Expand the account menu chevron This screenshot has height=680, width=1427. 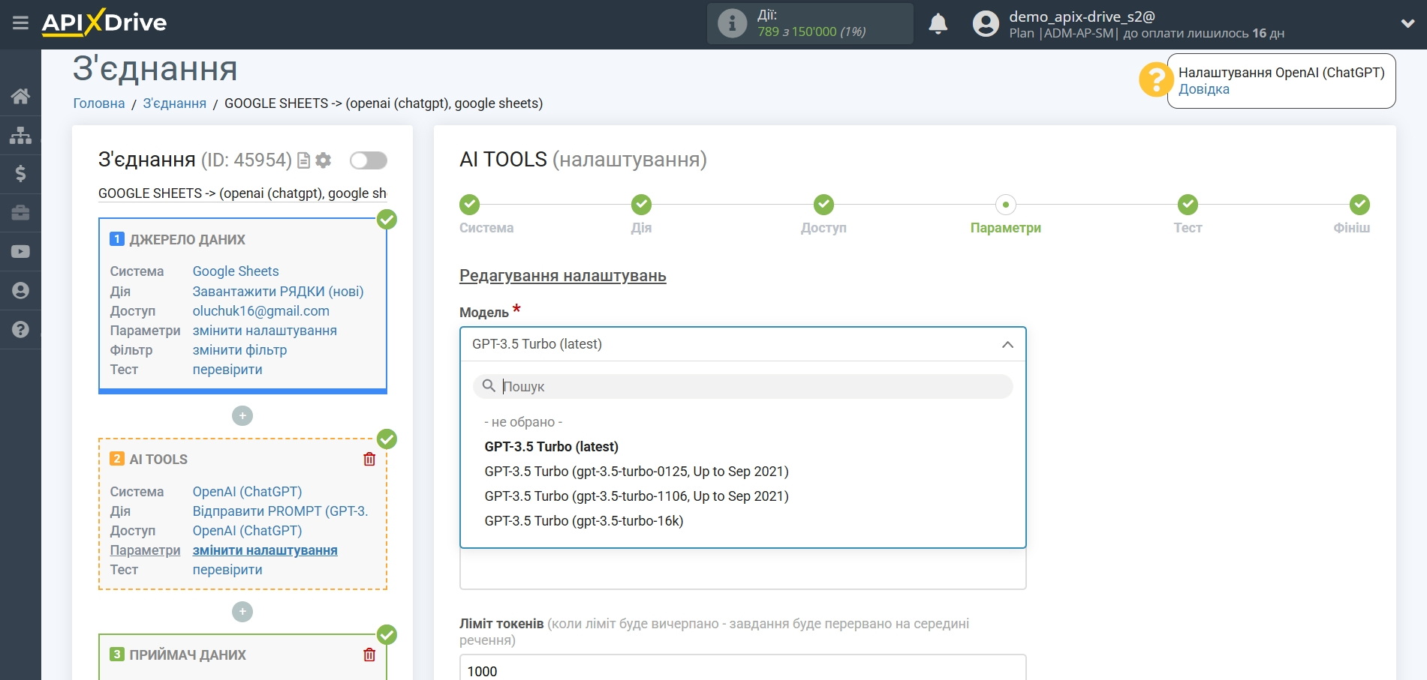tap(1407, 24)
